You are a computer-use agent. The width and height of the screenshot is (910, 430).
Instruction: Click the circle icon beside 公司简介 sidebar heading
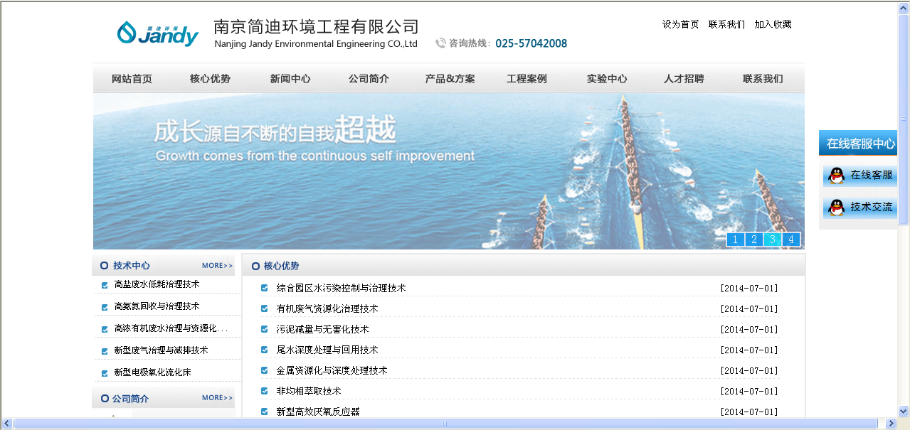coord(105,399)
